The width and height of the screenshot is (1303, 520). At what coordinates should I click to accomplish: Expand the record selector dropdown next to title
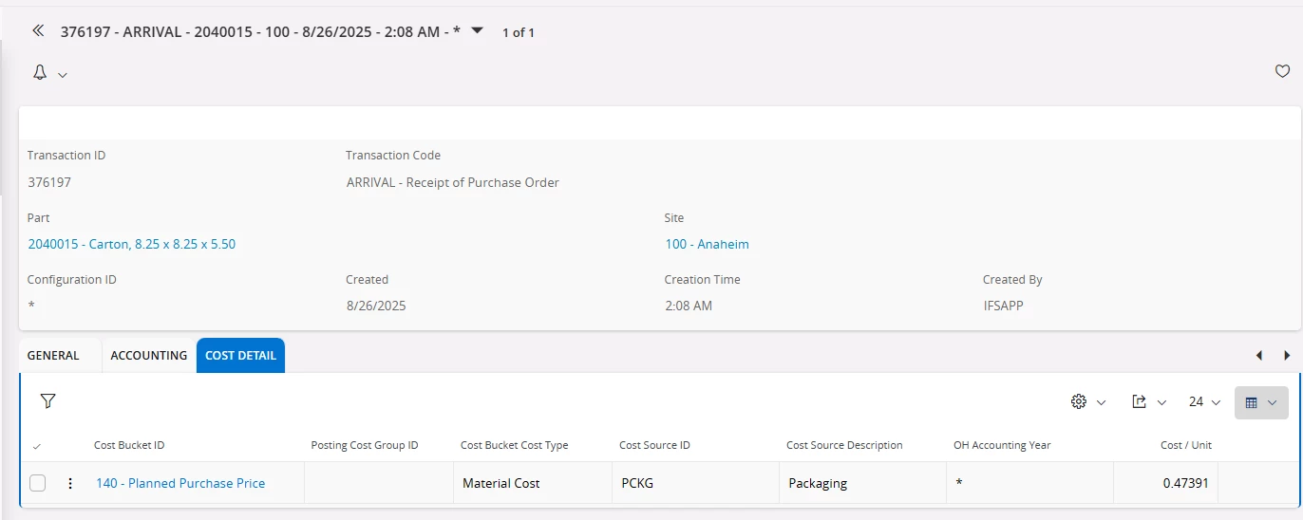477,30
